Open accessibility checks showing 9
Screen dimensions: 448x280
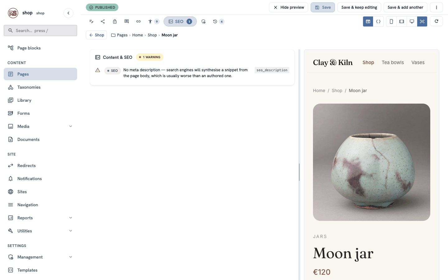(153, 21)
